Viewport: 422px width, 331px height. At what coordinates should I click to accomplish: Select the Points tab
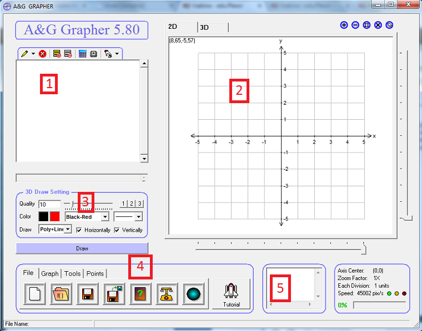[x=95, y=273]
